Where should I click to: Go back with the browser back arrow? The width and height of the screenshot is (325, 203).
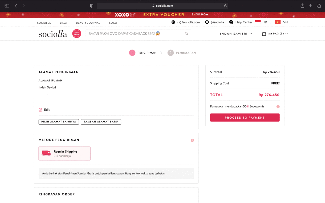click(16, 6)
